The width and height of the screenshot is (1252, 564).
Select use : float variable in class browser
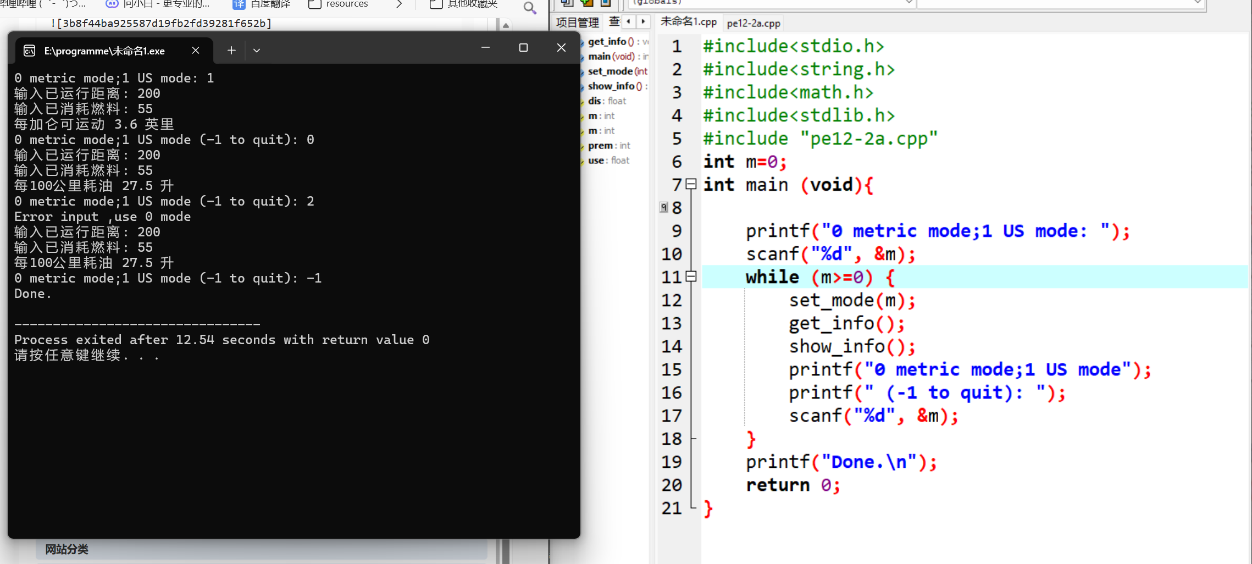[x=608, y=161]
